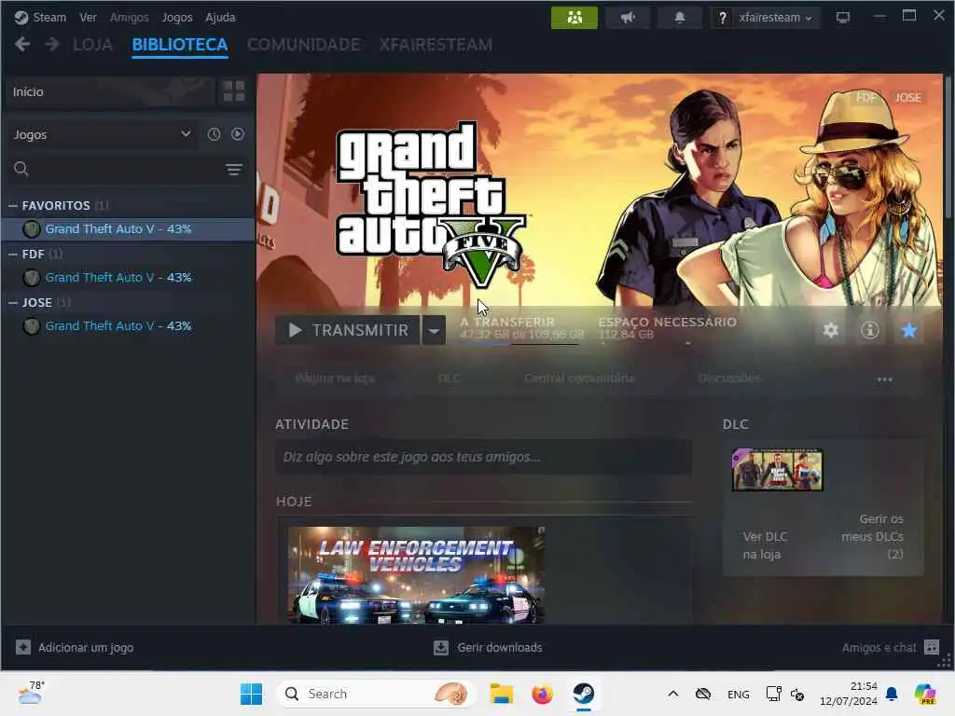Open Amigos e chat
Viewport: 955px width, 716px height.
(891, 648)
